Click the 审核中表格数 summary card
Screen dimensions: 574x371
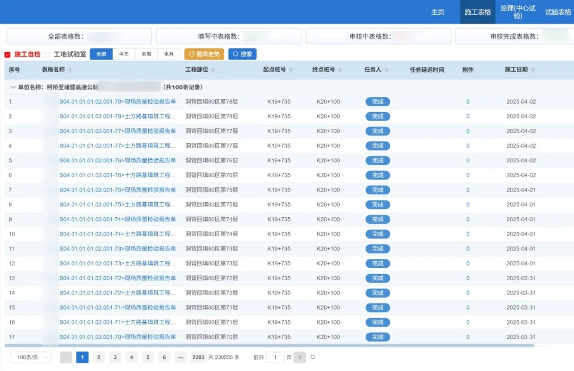point(378,36)
